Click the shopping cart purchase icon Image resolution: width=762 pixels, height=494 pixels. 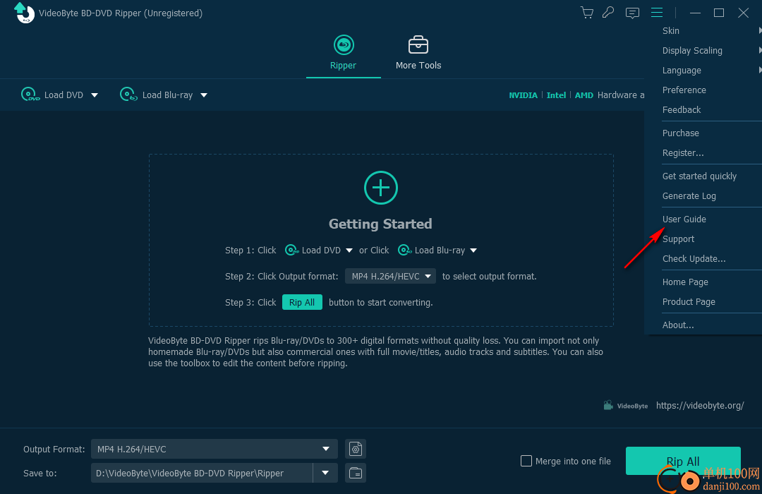586,13
